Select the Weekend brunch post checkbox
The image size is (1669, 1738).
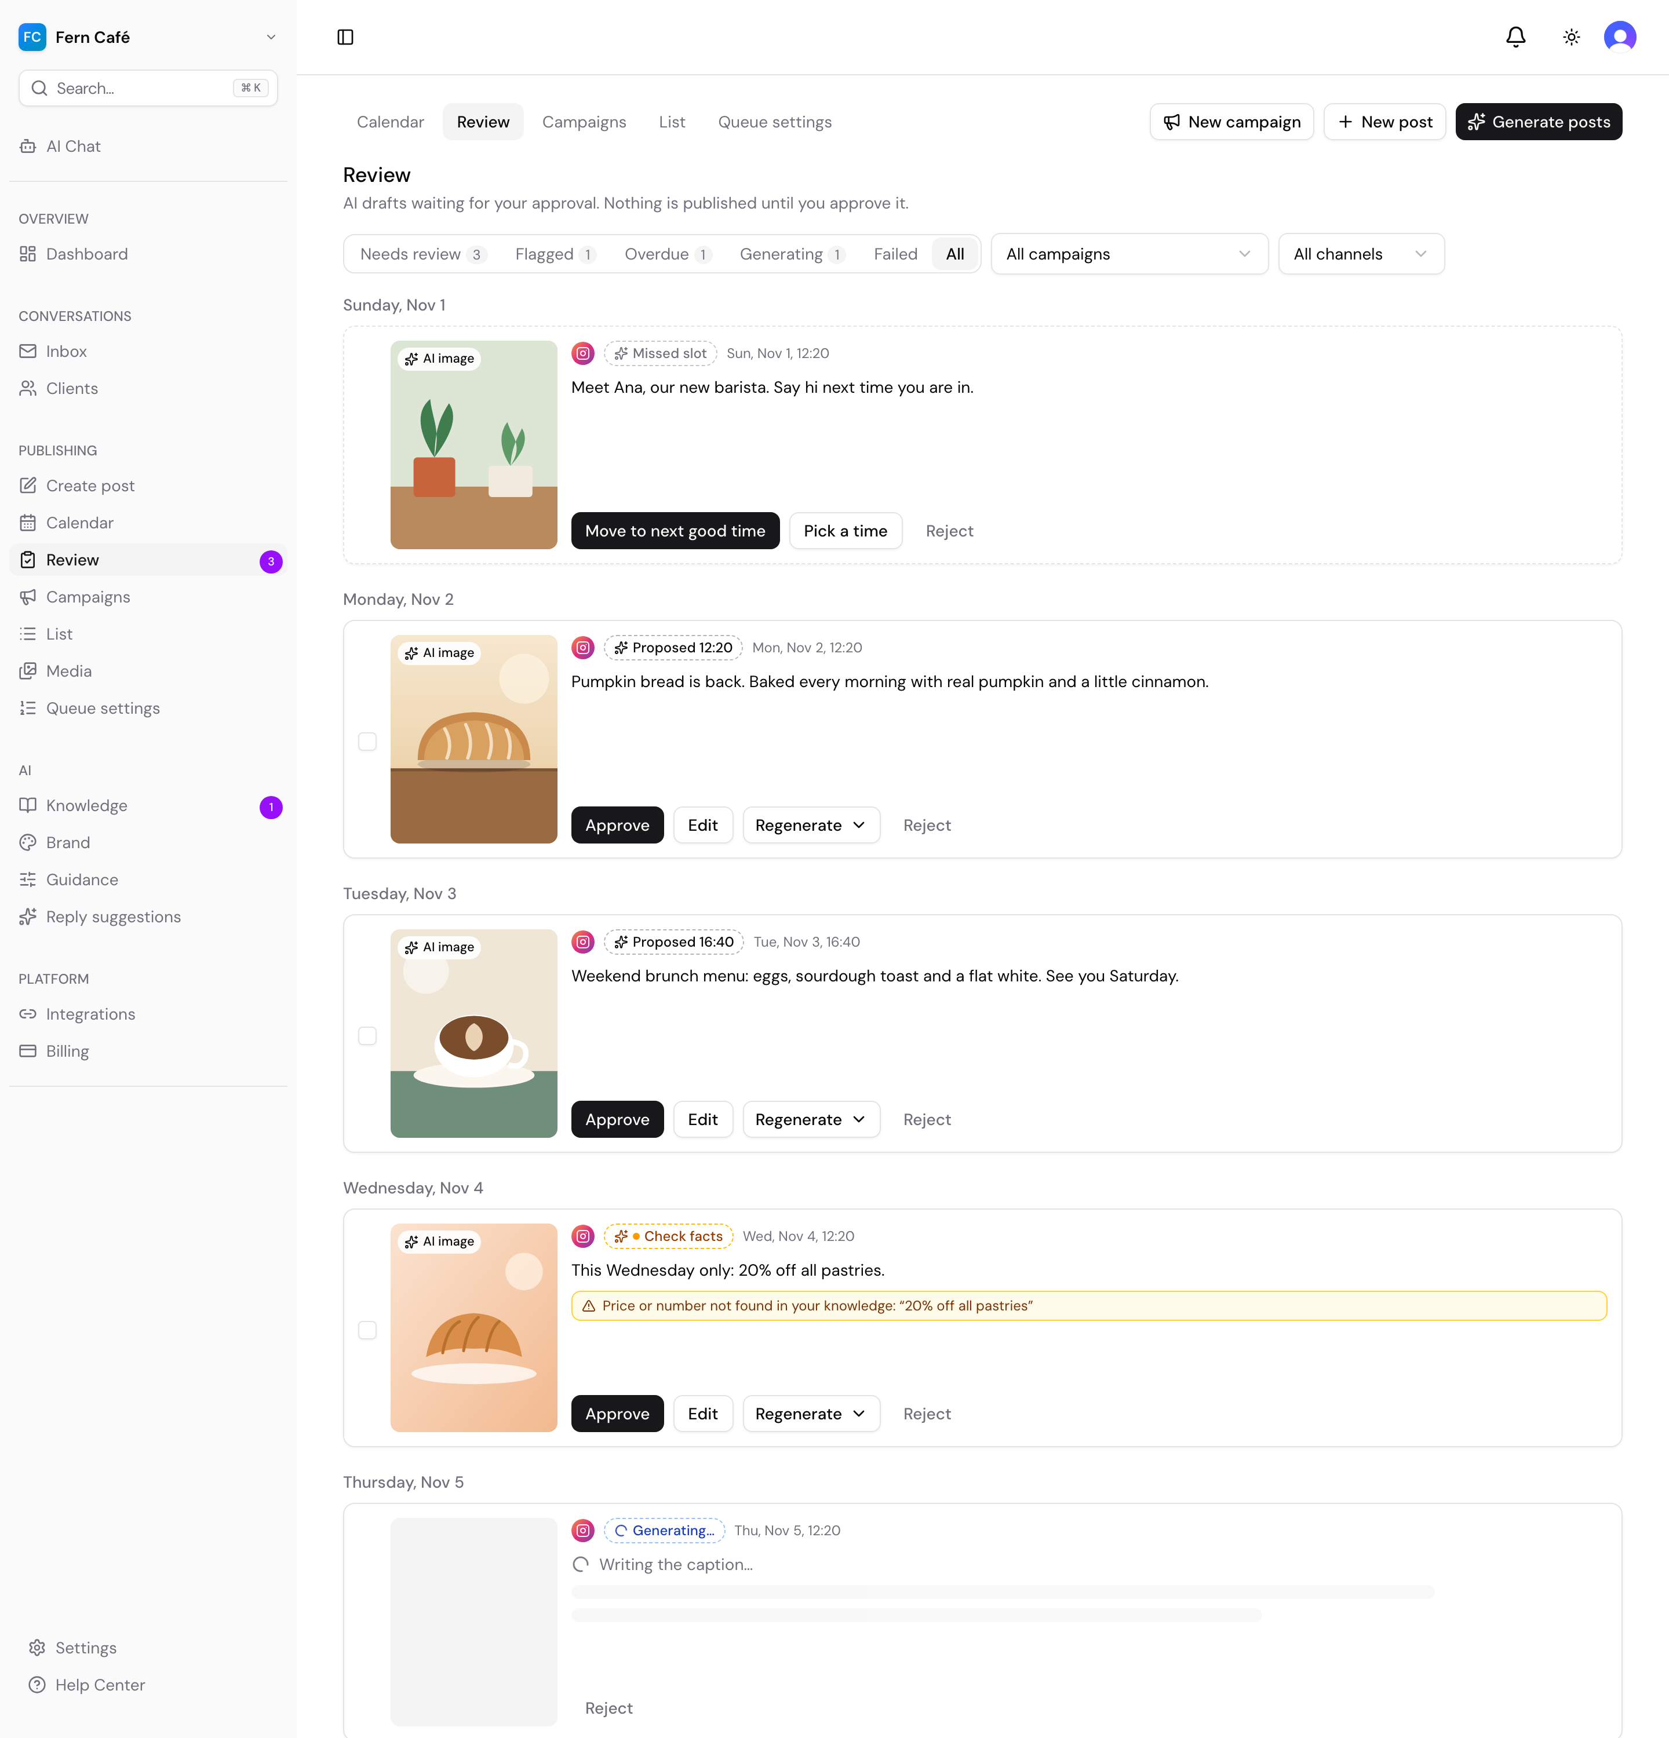pos(367,1036)
